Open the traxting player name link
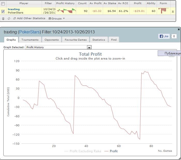Screen dimensions: 181x160 click(14, 9)
